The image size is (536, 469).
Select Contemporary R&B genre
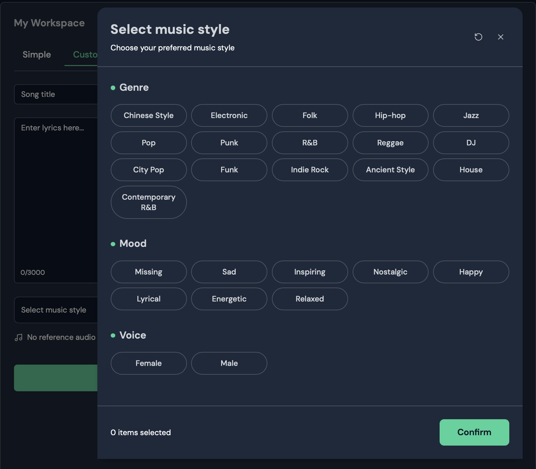click(148, 202)
